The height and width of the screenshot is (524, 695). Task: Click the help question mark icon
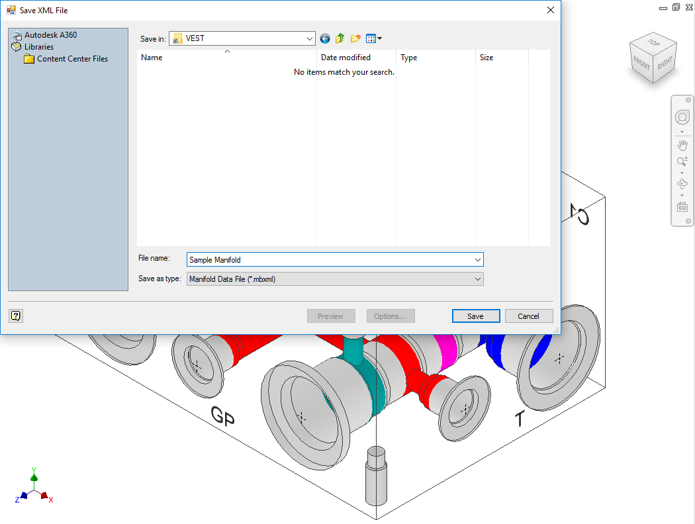coord(17,316)
